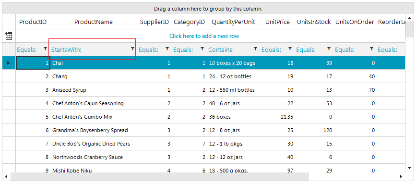Click the filter icon for ProductID column
Viewport: 416px width, 184px height.
tap(46, 49)
